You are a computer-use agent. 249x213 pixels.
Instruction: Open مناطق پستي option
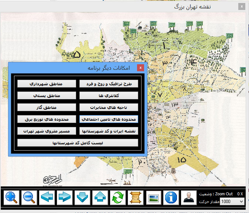coord(47,96)
